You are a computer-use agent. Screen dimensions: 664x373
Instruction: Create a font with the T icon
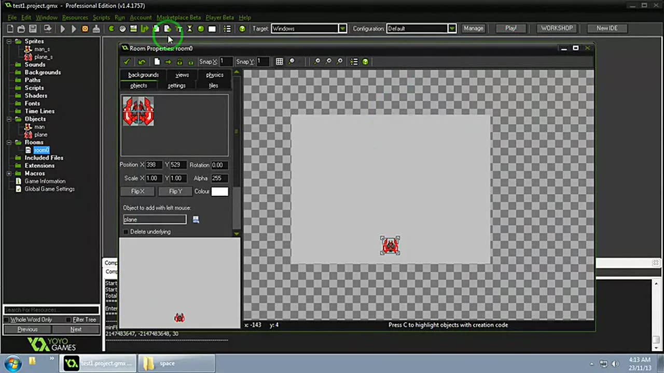[178, 29]
